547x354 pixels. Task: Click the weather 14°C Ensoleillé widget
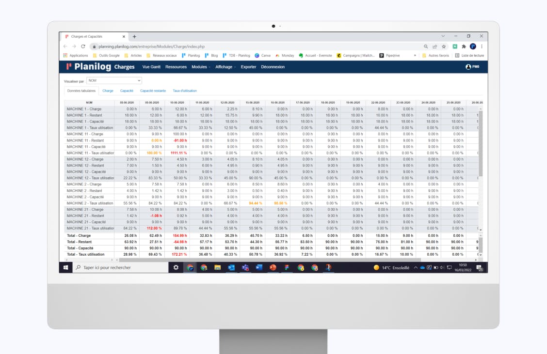[391, 268]
